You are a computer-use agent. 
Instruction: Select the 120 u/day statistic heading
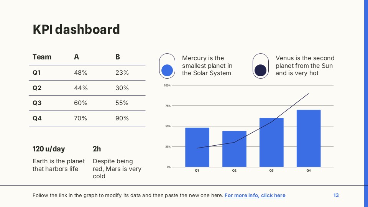click(49, 149)
